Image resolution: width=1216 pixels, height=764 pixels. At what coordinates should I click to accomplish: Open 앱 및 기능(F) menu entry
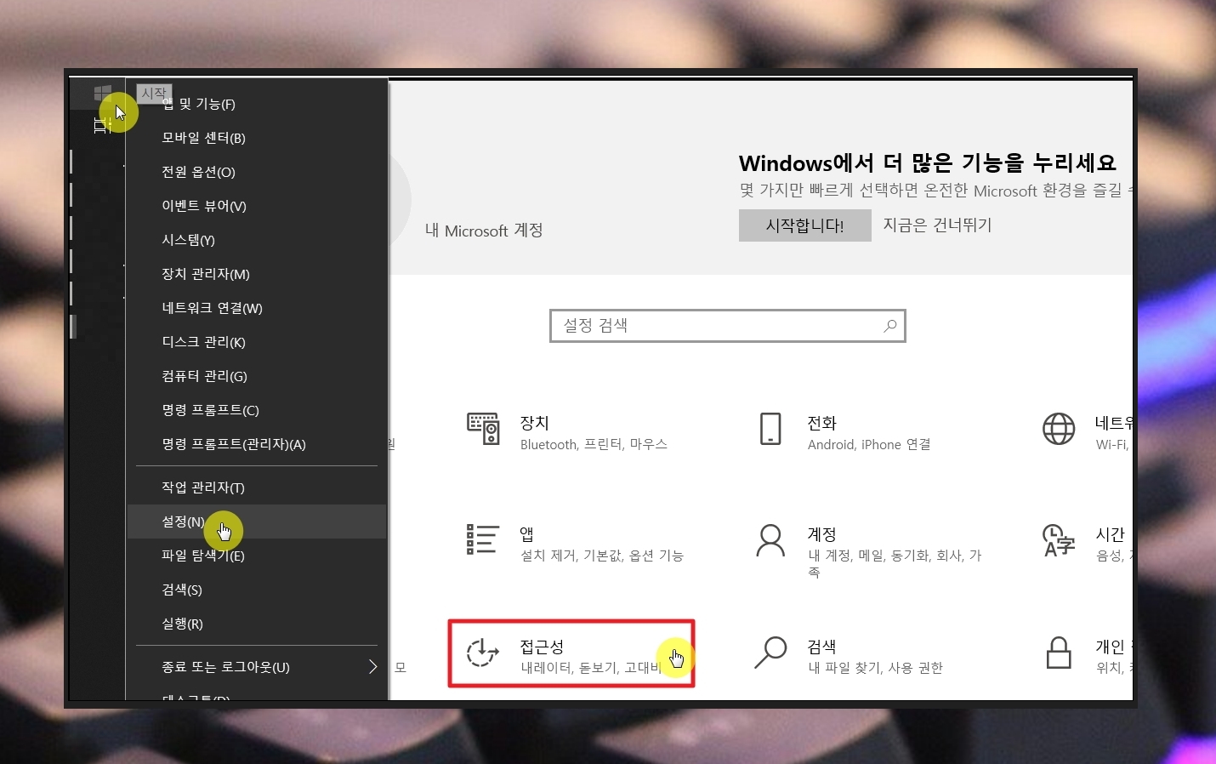(198, 104)
